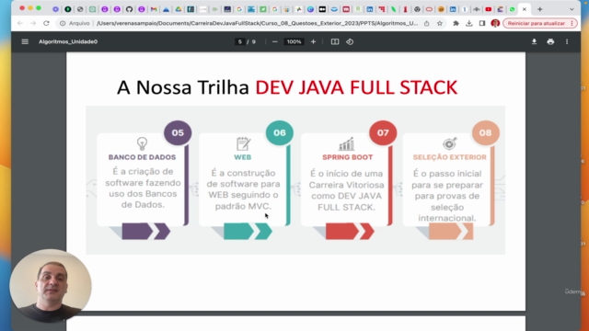Download the PDF from the viewer toolbar
Image resolution: width=589 pixels, height=331 pixels.
pos(534,41)
